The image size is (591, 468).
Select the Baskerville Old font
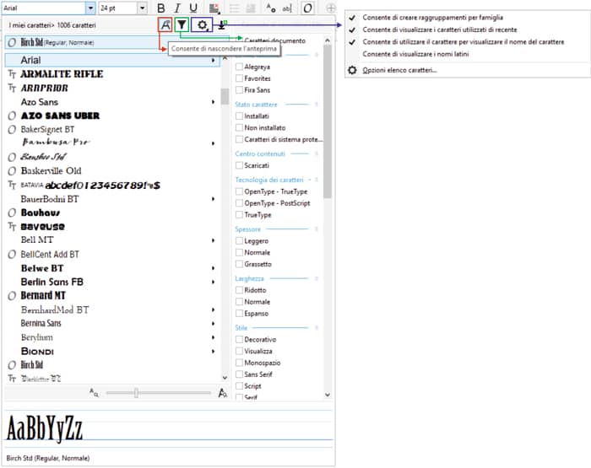click(x=51, y=171)
